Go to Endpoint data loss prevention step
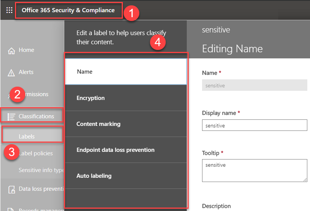 [126, 150]
